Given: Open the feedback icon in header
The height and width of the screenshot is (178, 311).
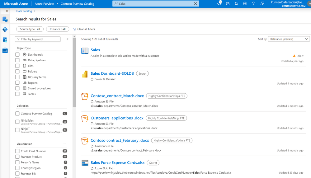Looking at the screenshot, I should [x=262, y=3].
